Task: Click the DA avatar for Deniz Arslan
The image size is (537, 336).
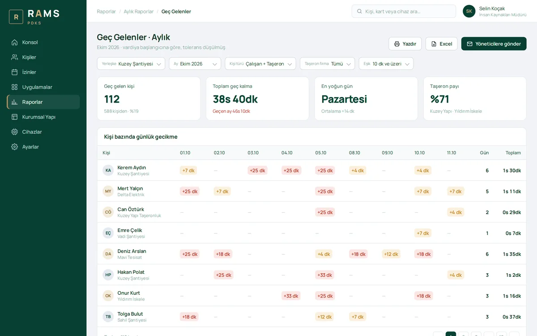Action: tap(108, 254)
